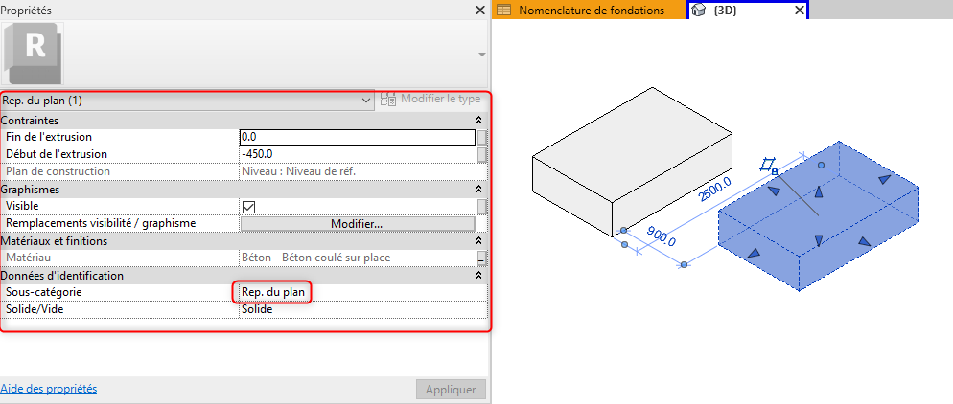Image resolution: width=953 pixels, height=404 pixels.
Task: Collapse the Matériaux et finitions section
Action: [479, 241]
